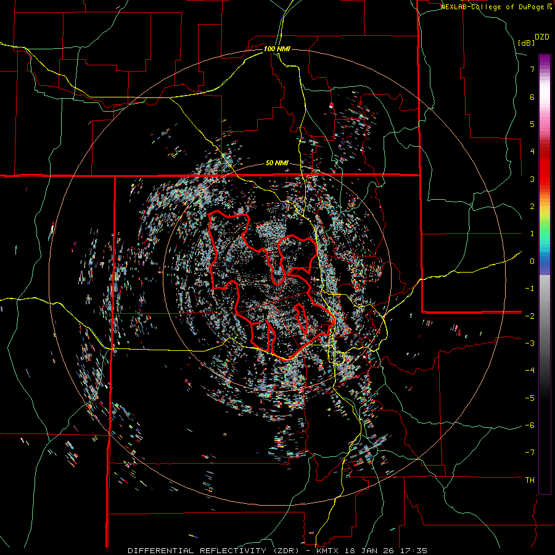Click the 5 value on the color scale

[532, 124]
